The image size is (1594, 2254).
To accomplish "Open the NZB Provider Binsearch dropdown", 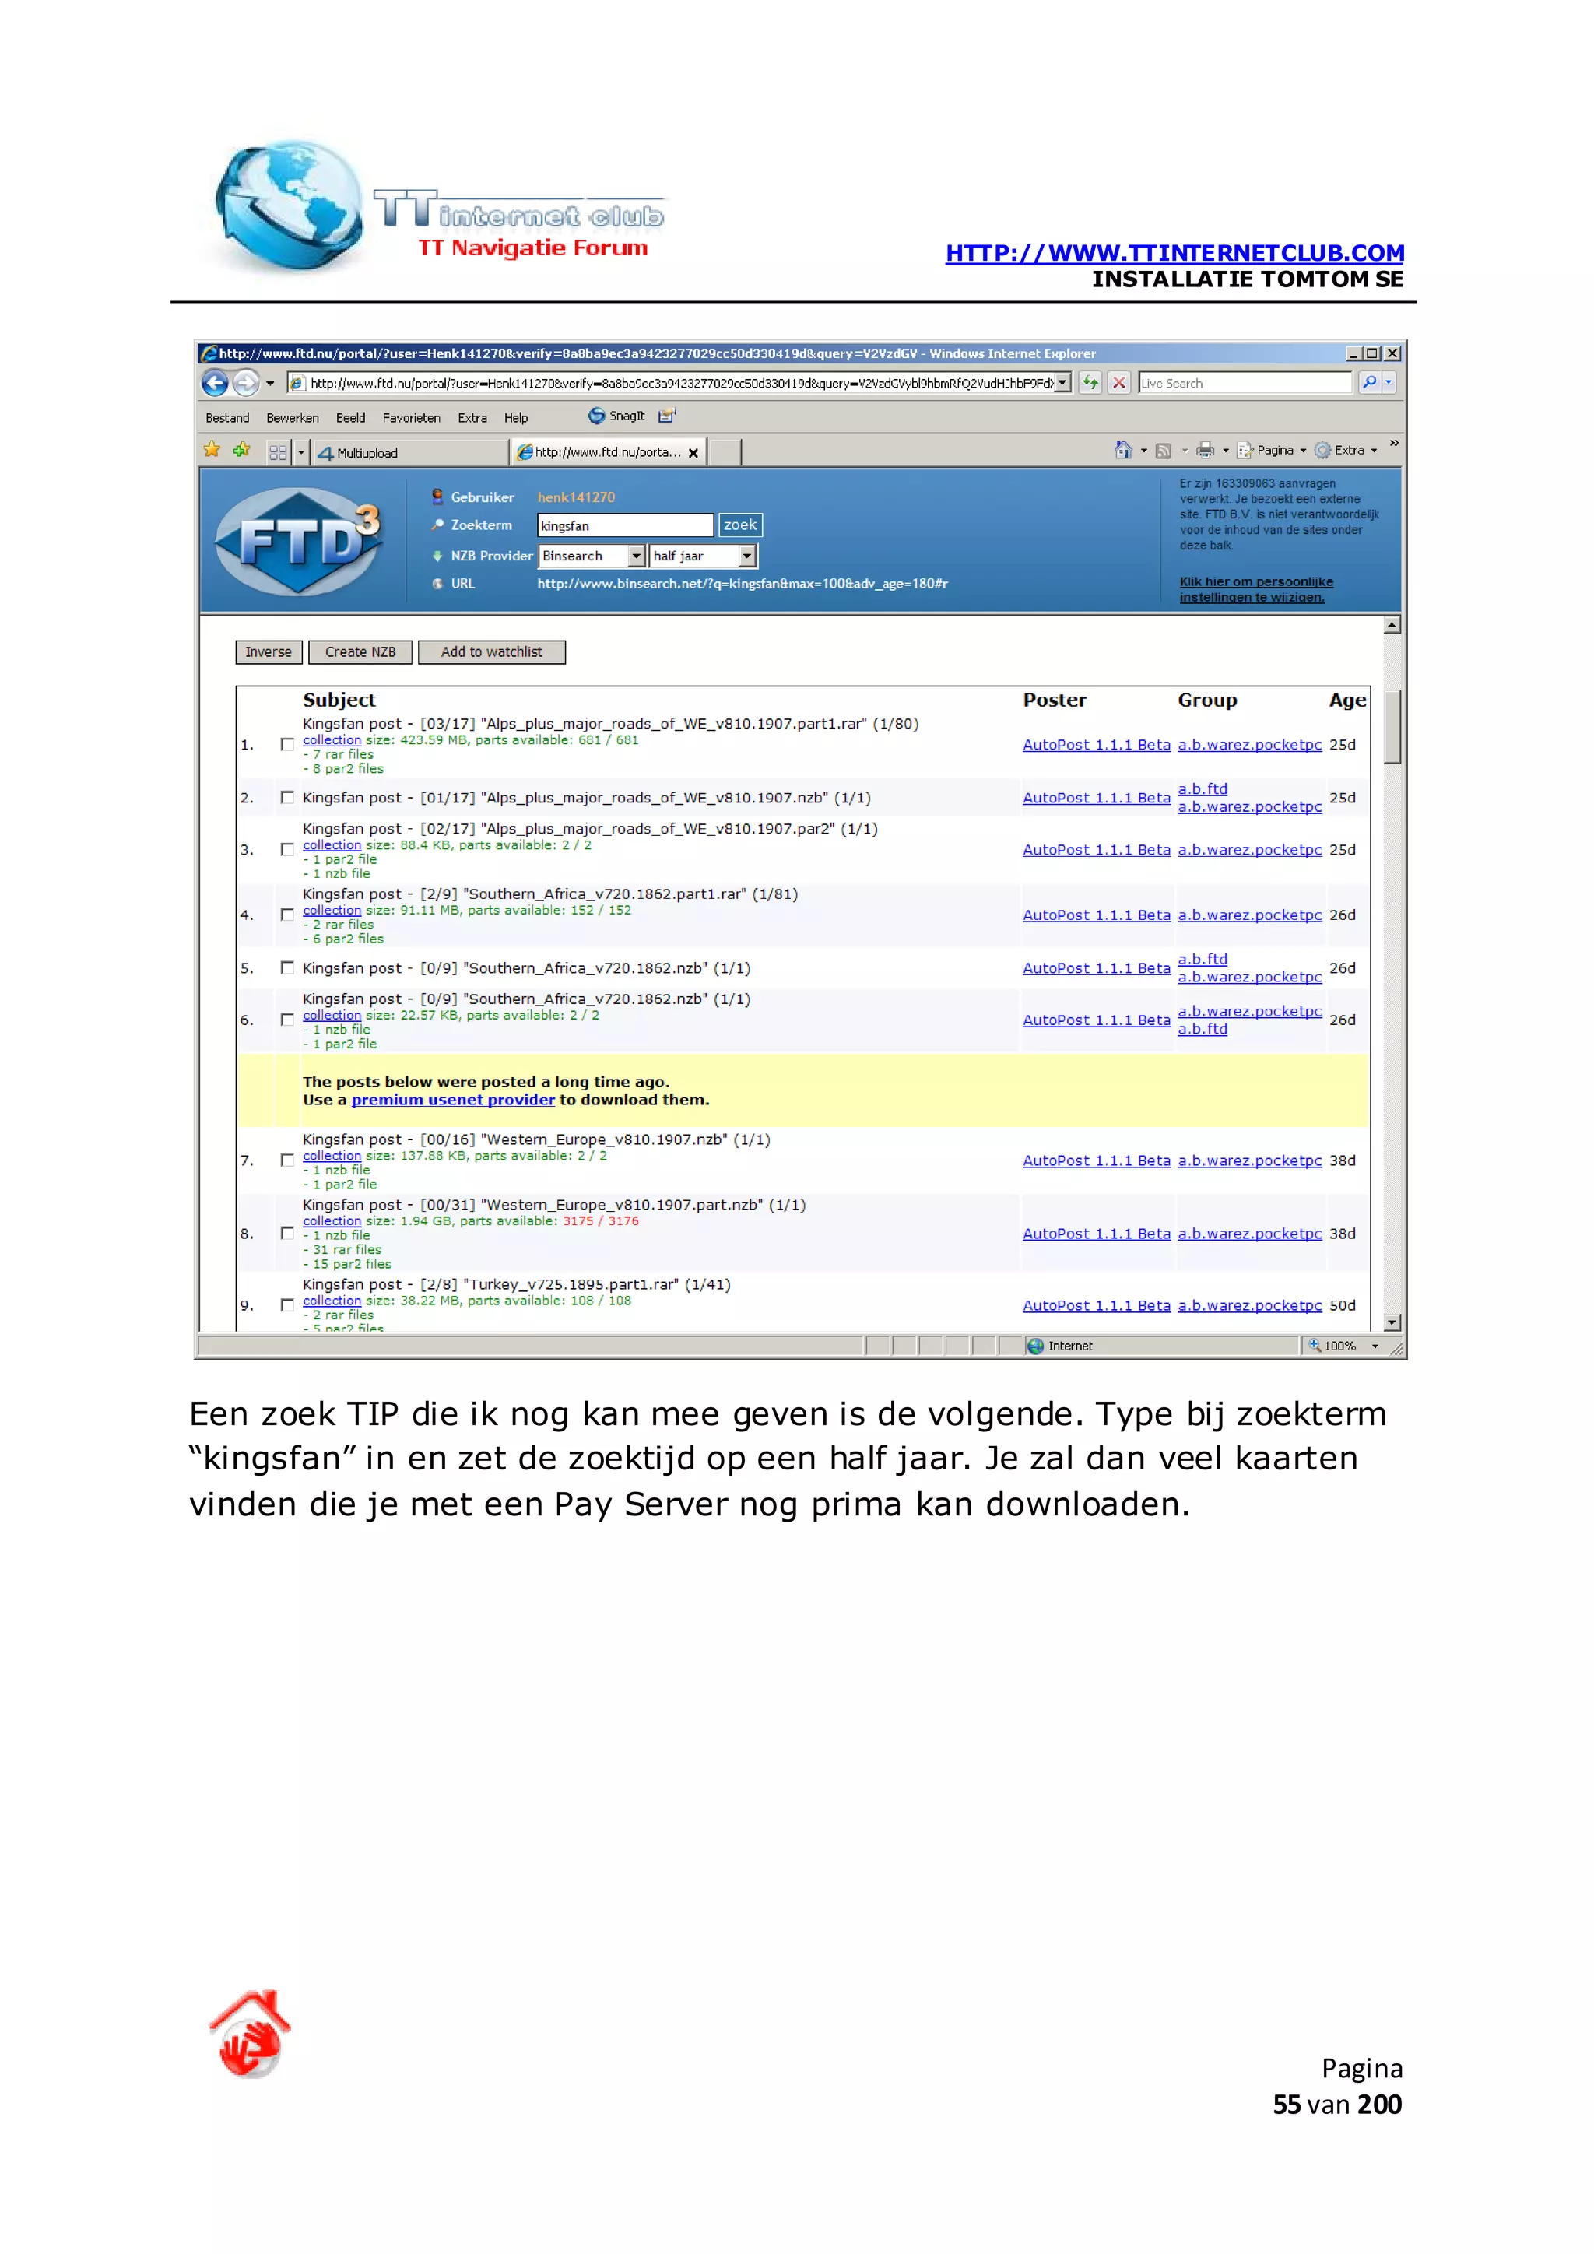I will pyautogui.click(x=636, y=556).
